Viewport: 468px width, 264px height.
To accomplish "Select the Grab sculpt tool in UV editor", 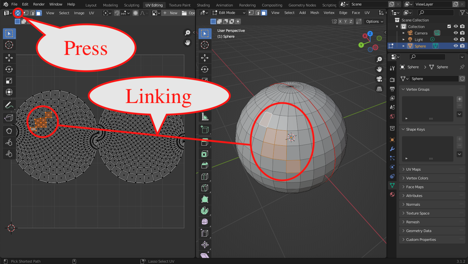I will point(9,131).
